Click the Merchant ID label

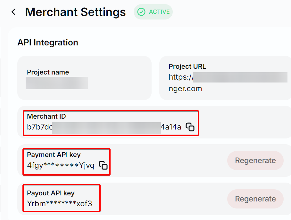pos(46,116)
